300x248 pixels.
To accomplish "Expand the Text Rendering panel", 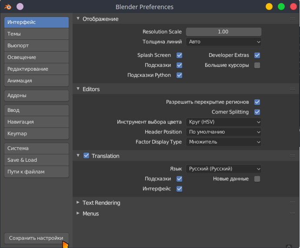I will coord(78,202).
